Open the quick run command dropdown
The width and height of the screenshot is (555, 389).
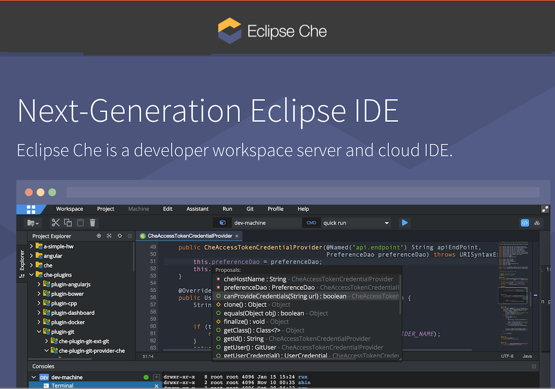[x=387, y=222]
